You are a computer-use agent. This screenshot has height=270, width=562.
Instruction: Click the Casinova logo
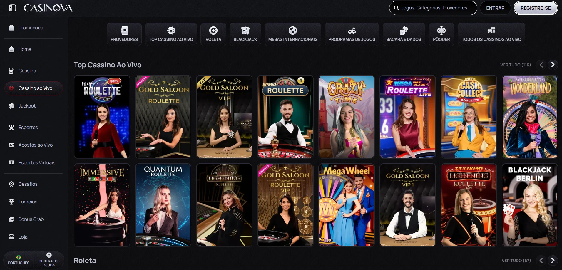pyautogui.click(x=48, y=8)
